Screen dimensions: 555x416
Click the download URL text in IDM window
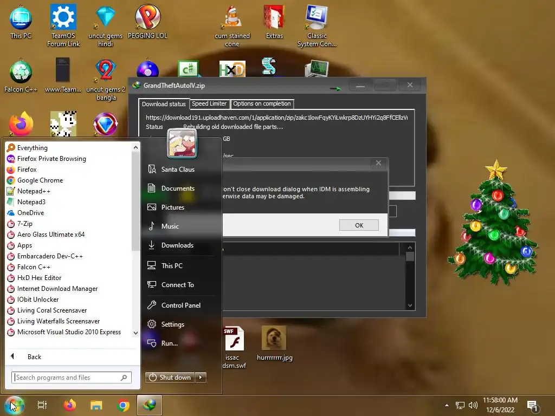[x=276, y=118]
